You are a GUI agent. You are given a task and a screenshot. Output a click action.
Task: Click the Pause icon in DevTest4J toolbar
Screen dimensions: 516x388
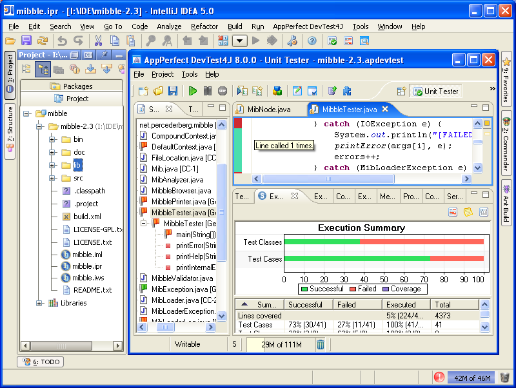pos(208,91)
